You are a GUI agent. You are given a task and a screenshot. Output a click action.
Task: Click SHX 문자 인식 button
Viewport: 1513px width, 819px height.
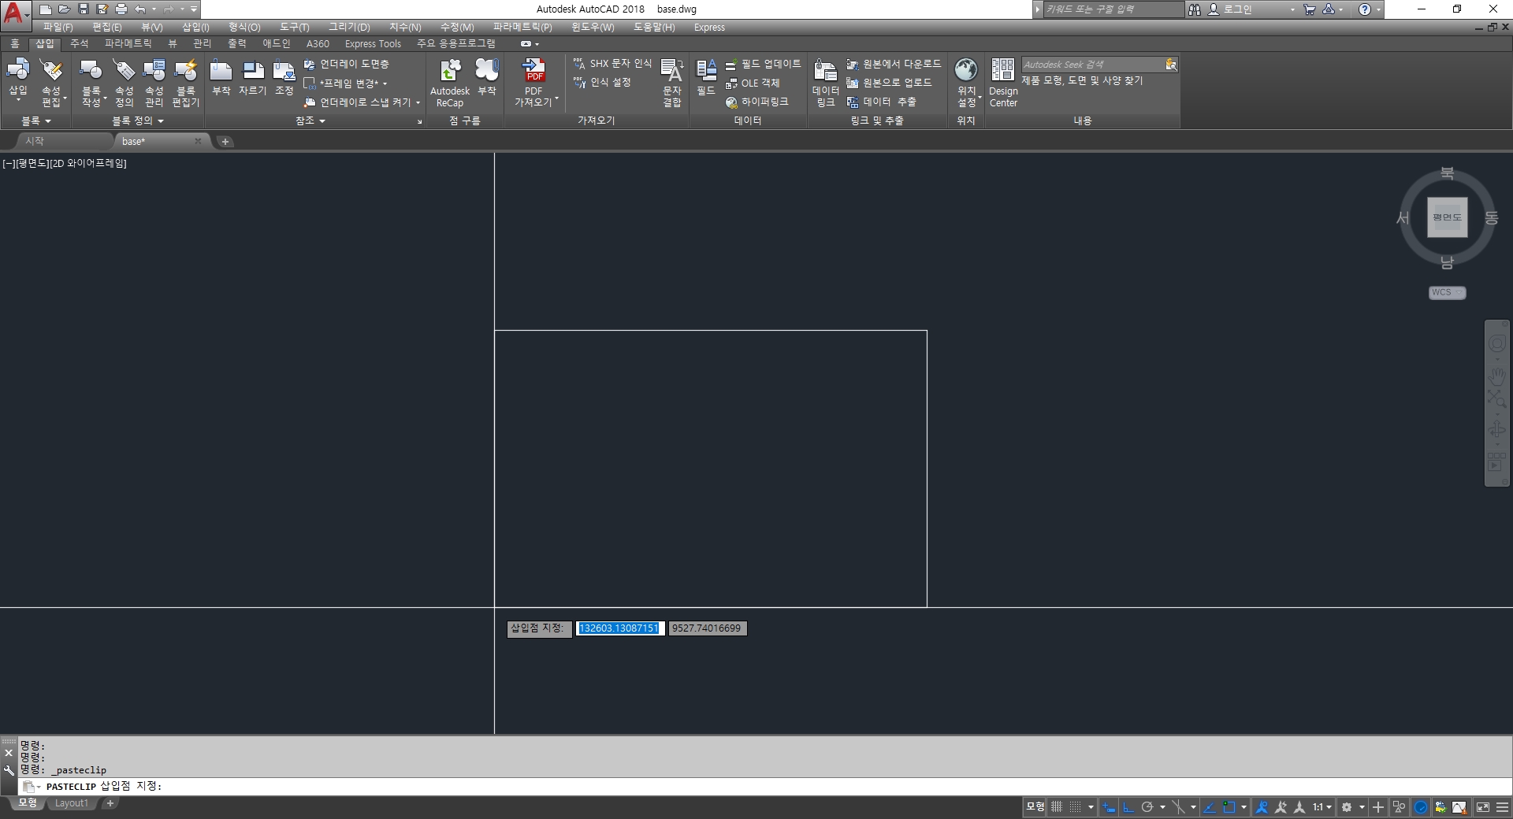[613, 63]
